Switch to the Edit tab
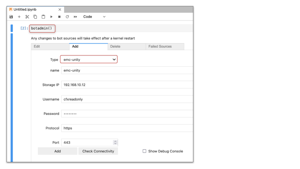Screen dimensions: 300x169 50,46
